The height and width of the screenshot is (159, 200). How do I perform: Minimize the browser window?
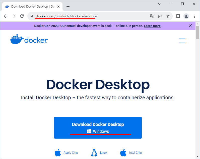tap(171, 4)
